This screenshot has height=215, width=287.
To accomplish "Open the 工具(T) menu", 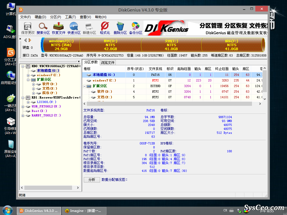I will point(70,17).
